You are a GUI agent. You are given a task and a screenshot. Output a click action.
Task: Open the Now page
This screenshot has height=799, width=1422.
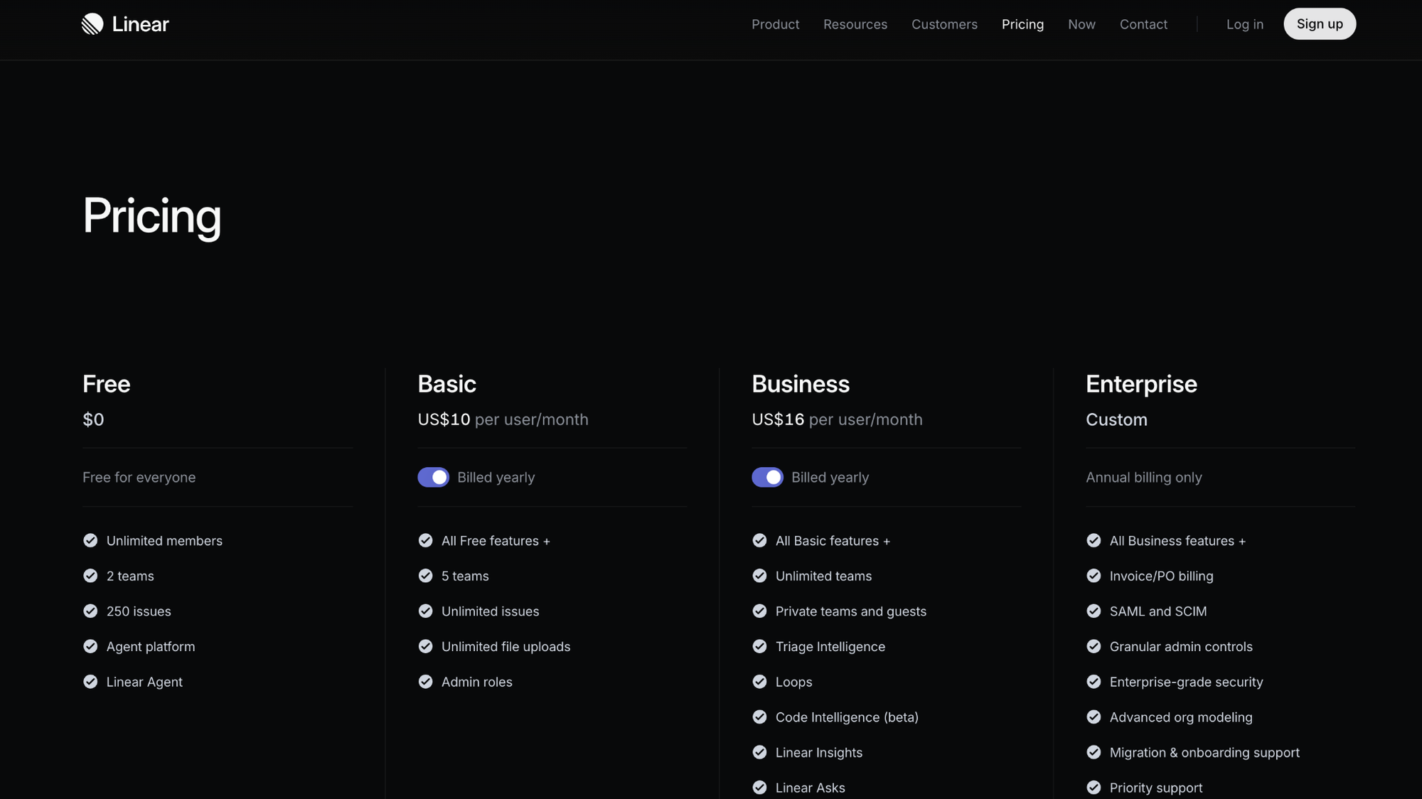pos(1081,24)
